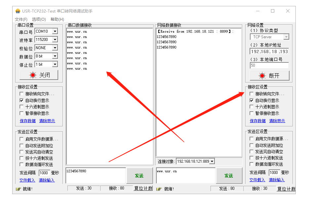This screenshot has height=203, width=309.
Task: Click network 文件载入 link
Action: click(x=257, y=180)
